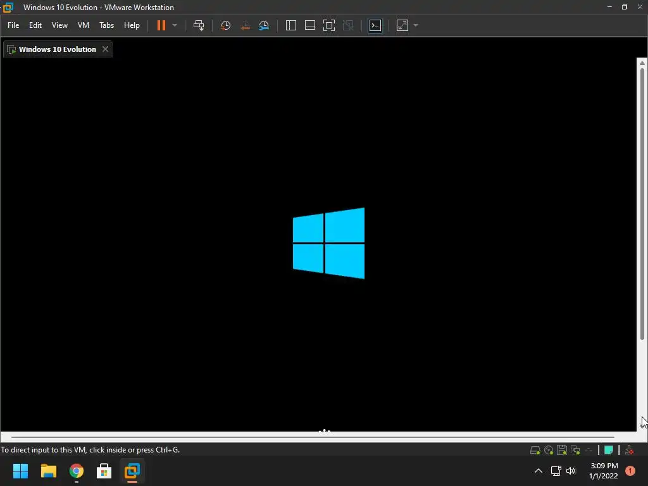Image resolution: width=648 pixels, height=486 pixels.
Task: Click the VMware Workstation taskbar icon
Action: coord(132,471)
